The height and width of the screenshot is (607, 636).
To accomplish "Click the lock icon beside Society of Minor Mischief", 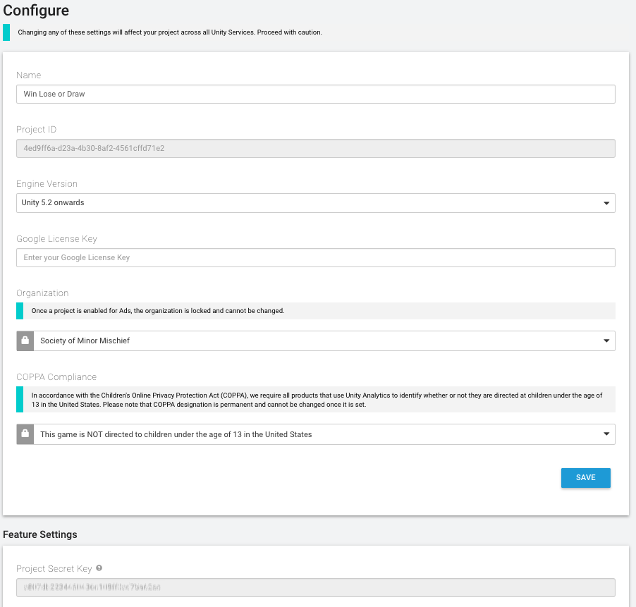I will pos(25,341).
